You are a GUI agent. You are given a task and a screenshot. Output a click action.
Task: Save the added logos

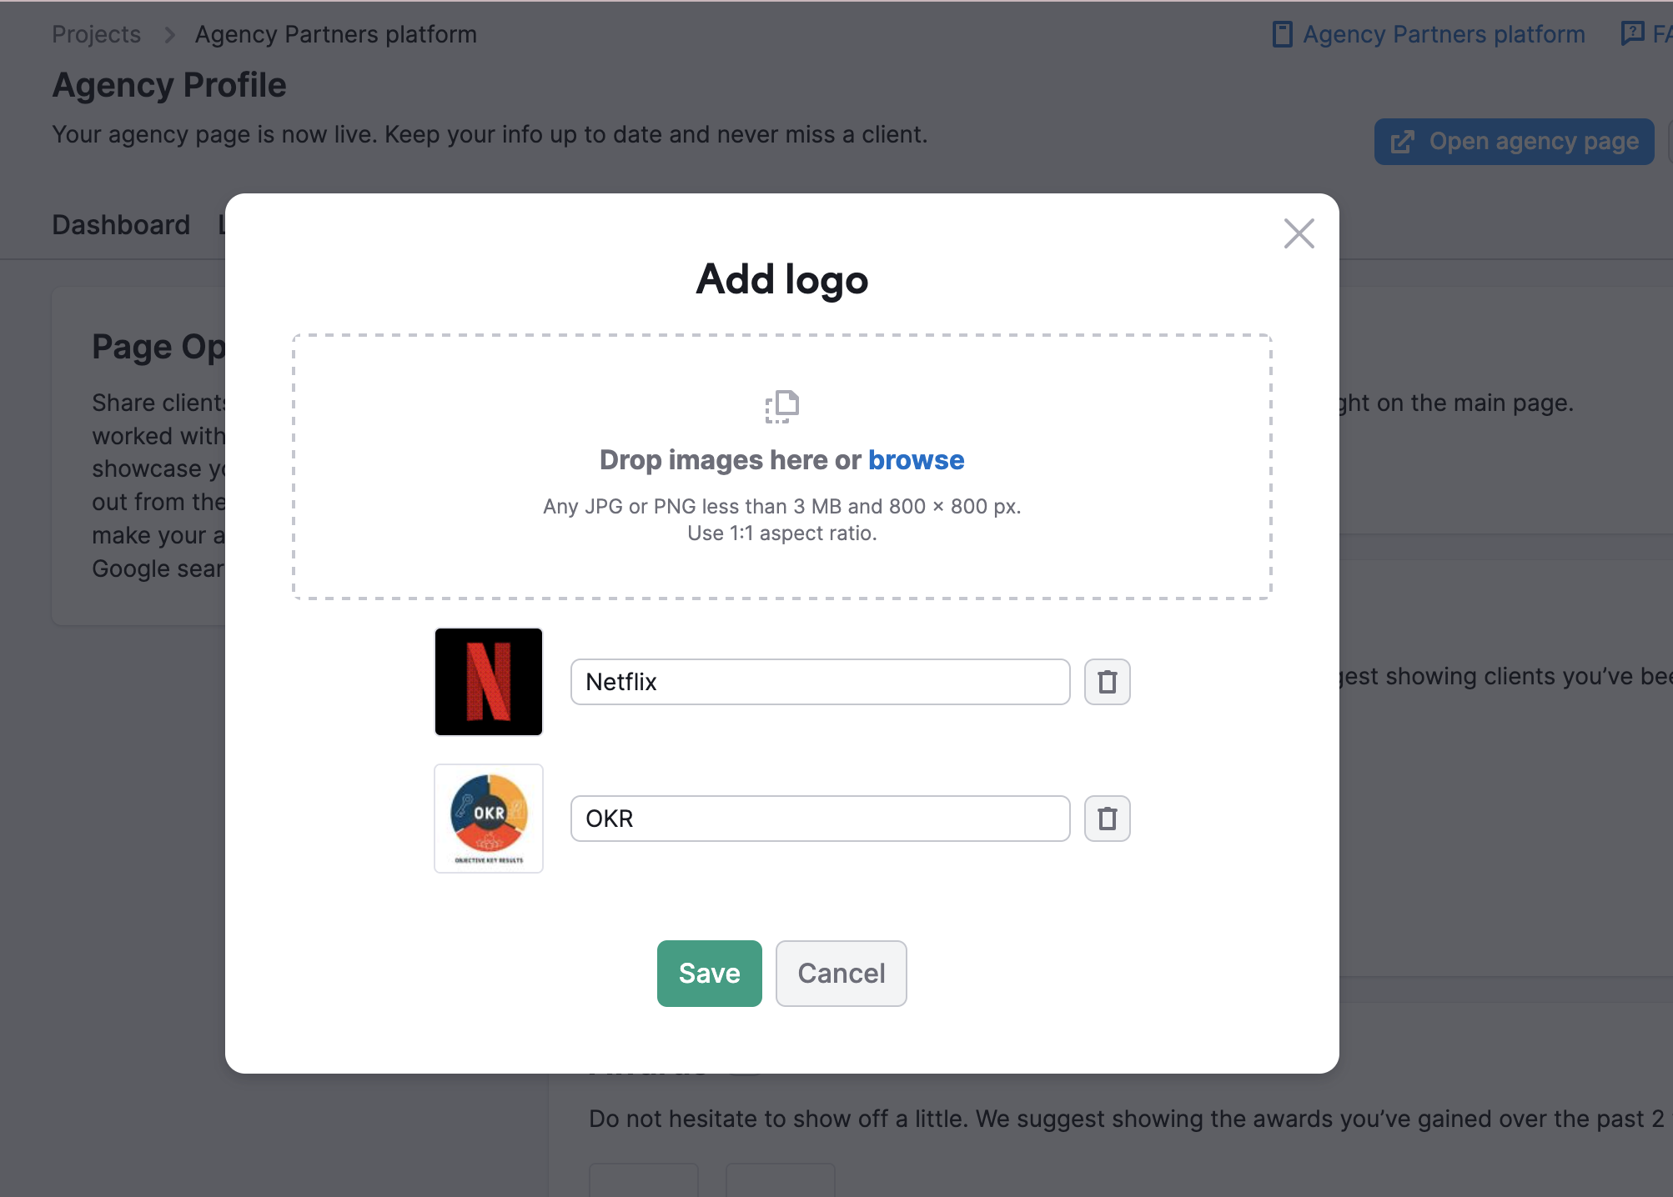pyautogui.click(x=710, y=974)
